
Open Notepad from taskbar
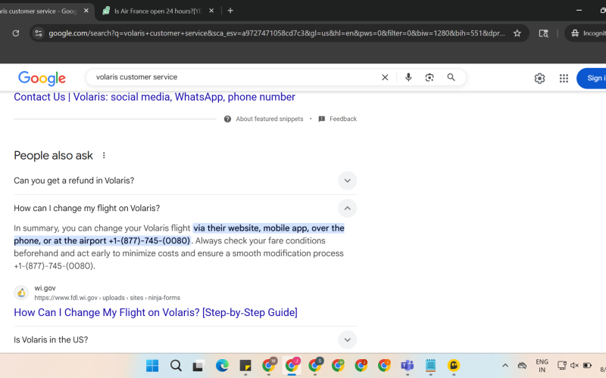click(430, 365)
